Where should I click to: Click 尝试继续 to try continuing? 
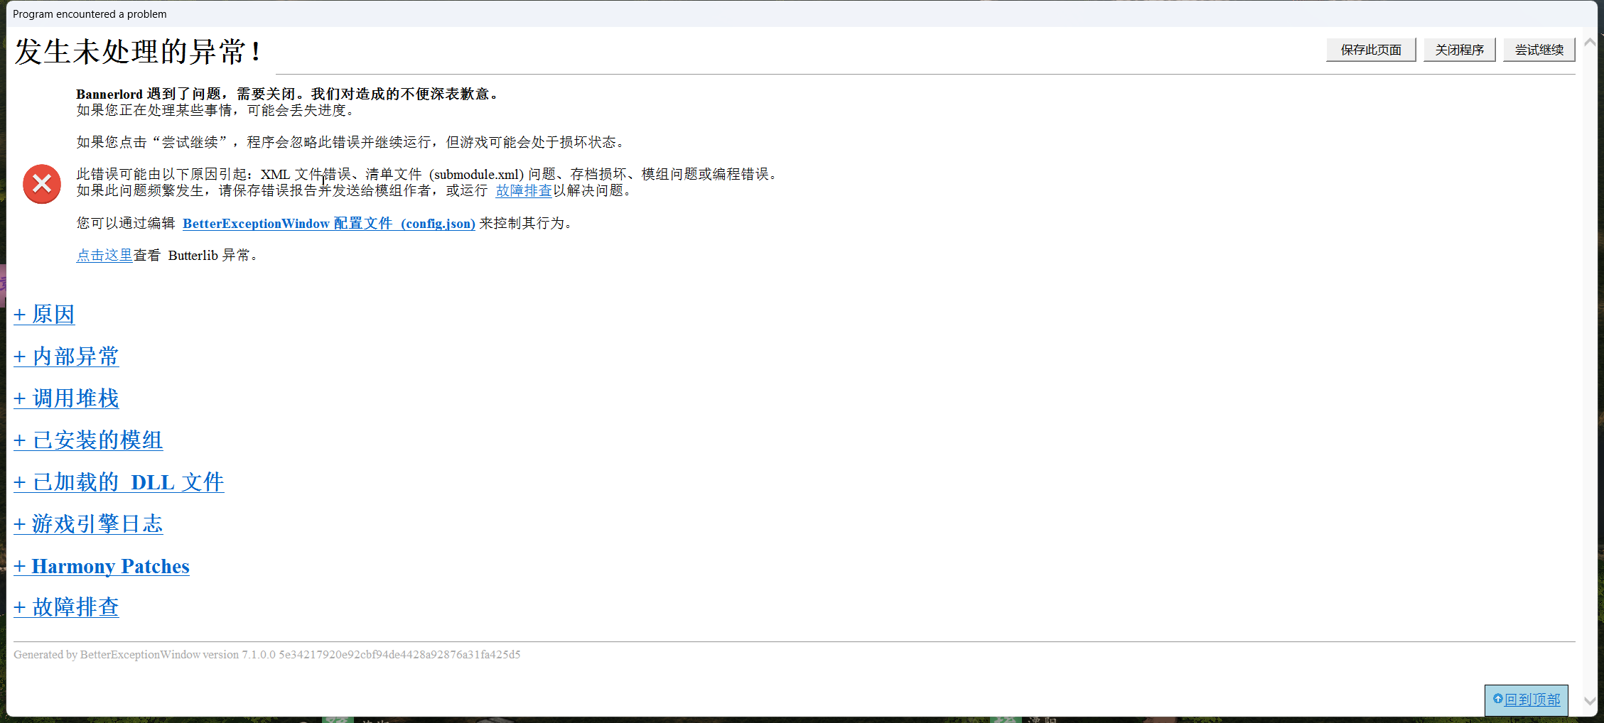(x=1539, y=50)
